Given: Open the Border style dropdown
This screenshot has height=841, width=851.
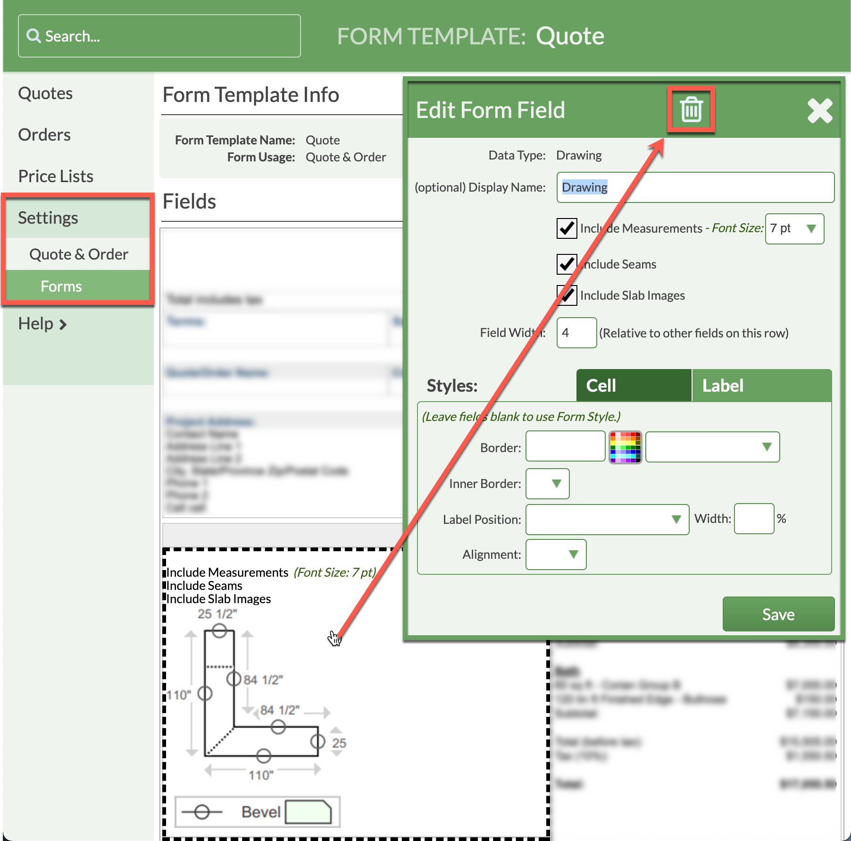Looking at the screenshot, I should pos(712,447).
